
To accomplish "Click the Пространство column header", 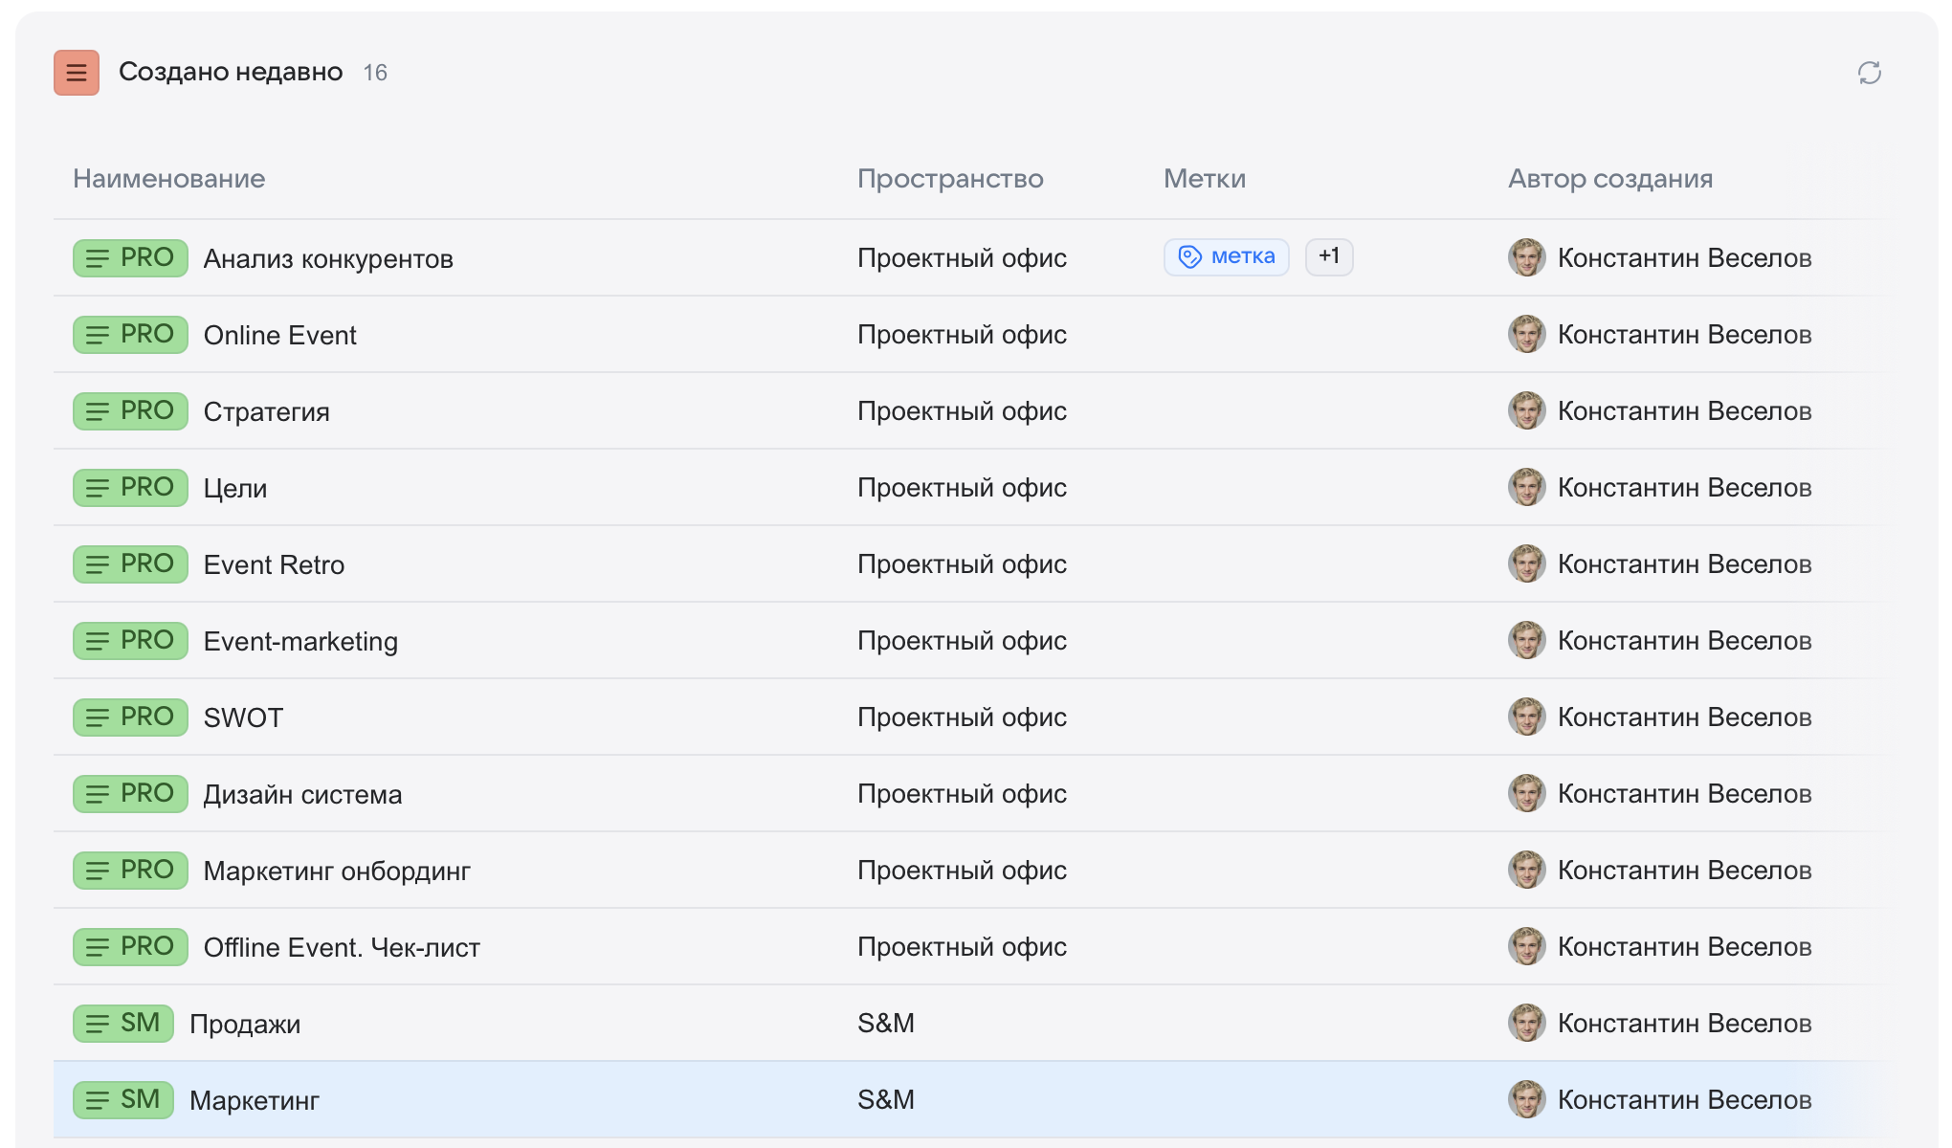I will pos(950,179).
